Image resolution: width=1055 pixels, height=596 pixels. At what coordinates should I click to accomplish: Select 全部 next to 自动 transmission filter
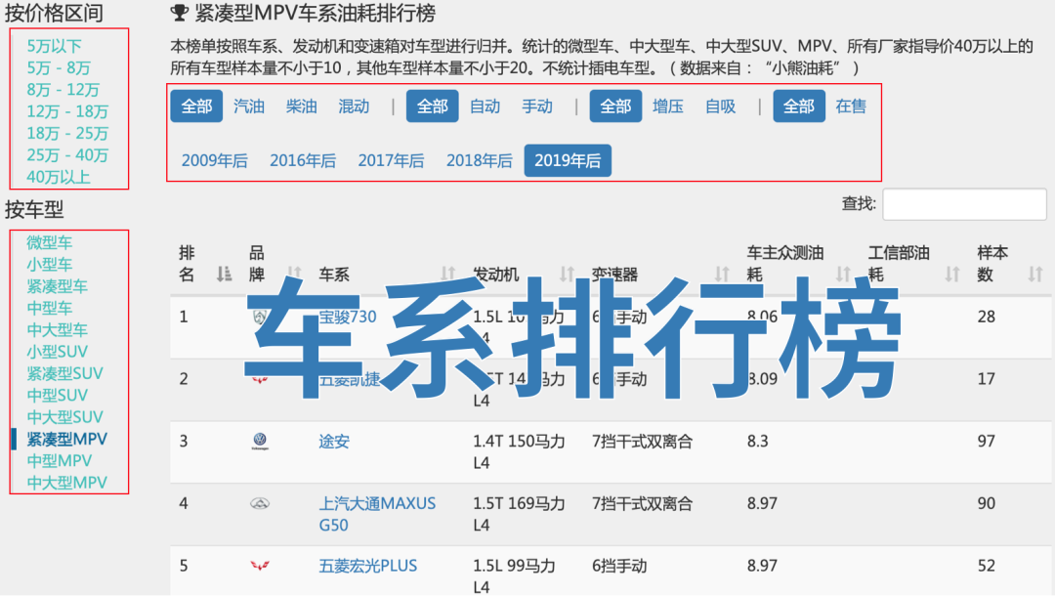pyautogui.click(x=433, y=106)
